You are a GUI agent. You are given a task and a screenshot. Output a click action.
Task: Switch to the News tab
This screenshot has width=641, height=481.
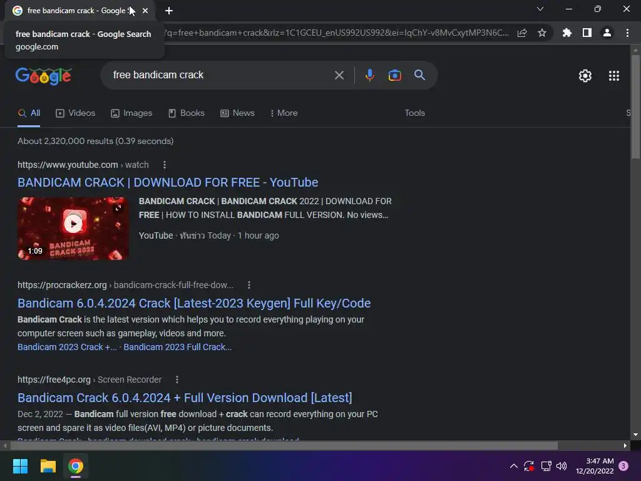point(237,113)
